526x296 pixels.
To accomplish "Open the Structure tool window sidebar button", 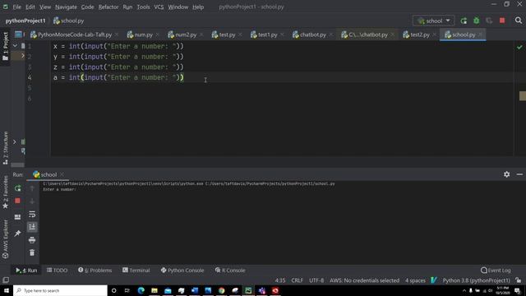I will coord(5,148).
